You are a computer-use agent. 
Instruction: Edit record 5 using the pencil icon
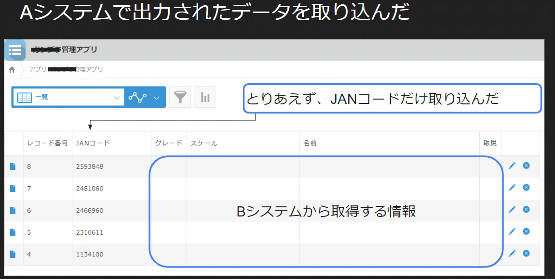coord(512,232)
